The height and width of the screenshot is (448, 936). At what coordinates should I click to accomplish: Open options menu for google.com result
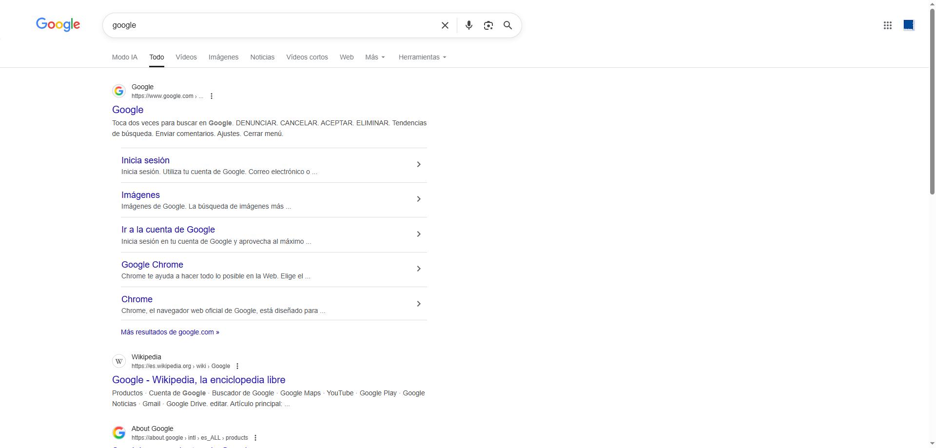[x=212, y=96]
